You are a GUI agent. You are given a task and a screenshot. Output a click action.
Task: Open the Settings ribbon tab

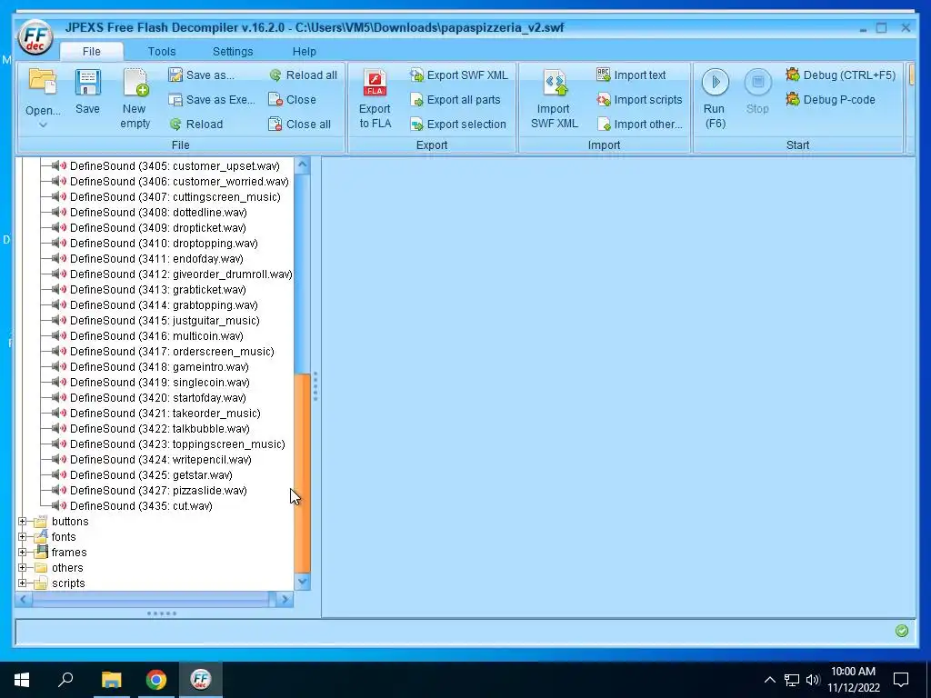pyautogui.click(x=233, y=52)
